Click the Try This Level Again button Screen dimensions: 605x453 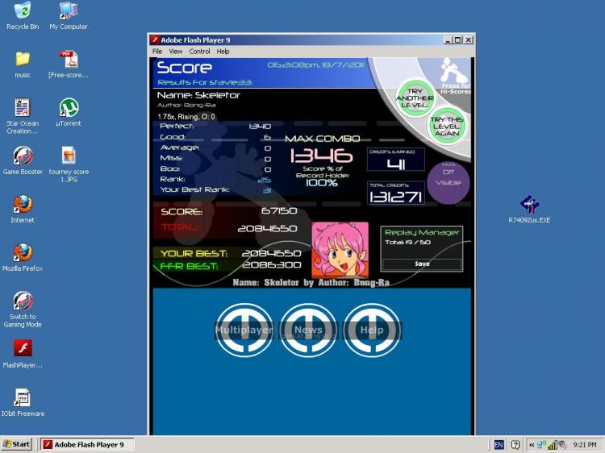(x=446, y=126)
